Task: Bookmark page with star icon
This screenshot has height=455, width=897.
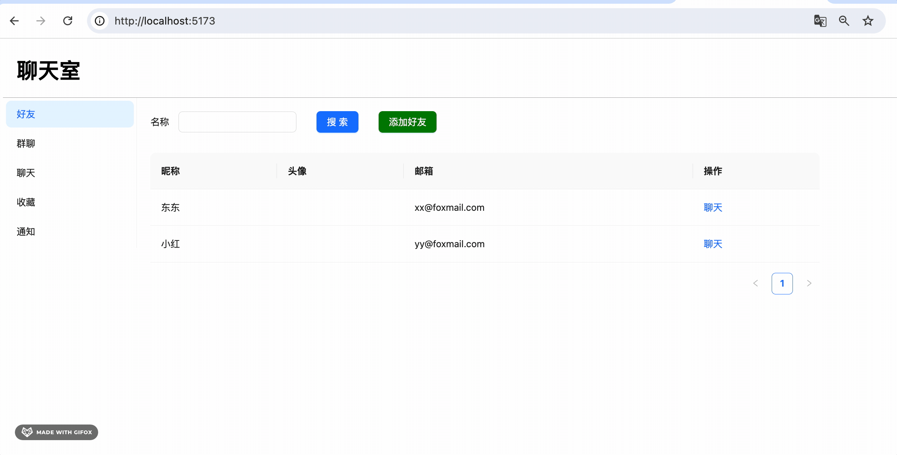Action: [x=868, y=21]
